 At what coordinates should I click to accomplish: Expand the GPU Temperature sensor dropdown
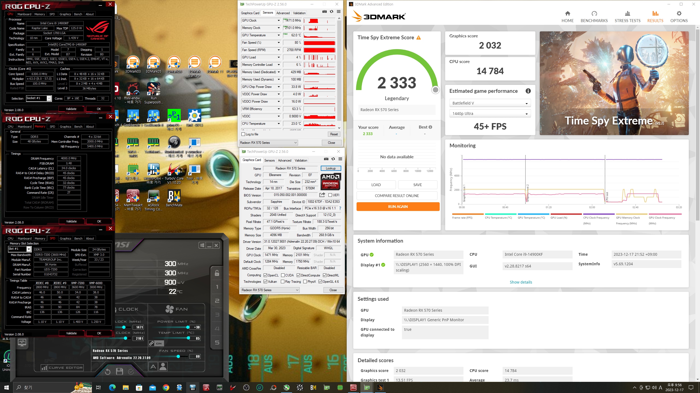coord(279,35)
